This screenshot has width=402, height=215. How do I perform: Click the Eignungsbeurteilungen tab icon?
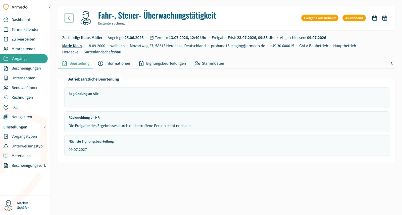pyautogui.click(x=141, y=63)
